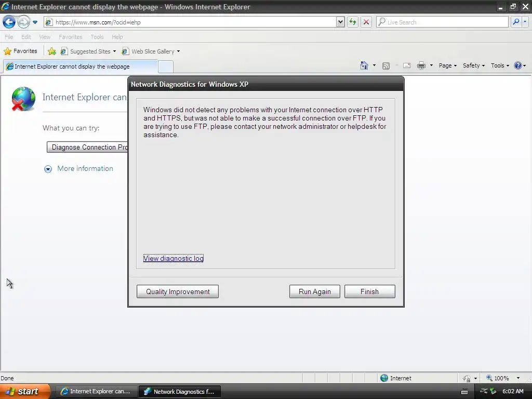Click the 6:02 AM system clock
Viewport: 532px width, 399px height.
coord(513,391)
